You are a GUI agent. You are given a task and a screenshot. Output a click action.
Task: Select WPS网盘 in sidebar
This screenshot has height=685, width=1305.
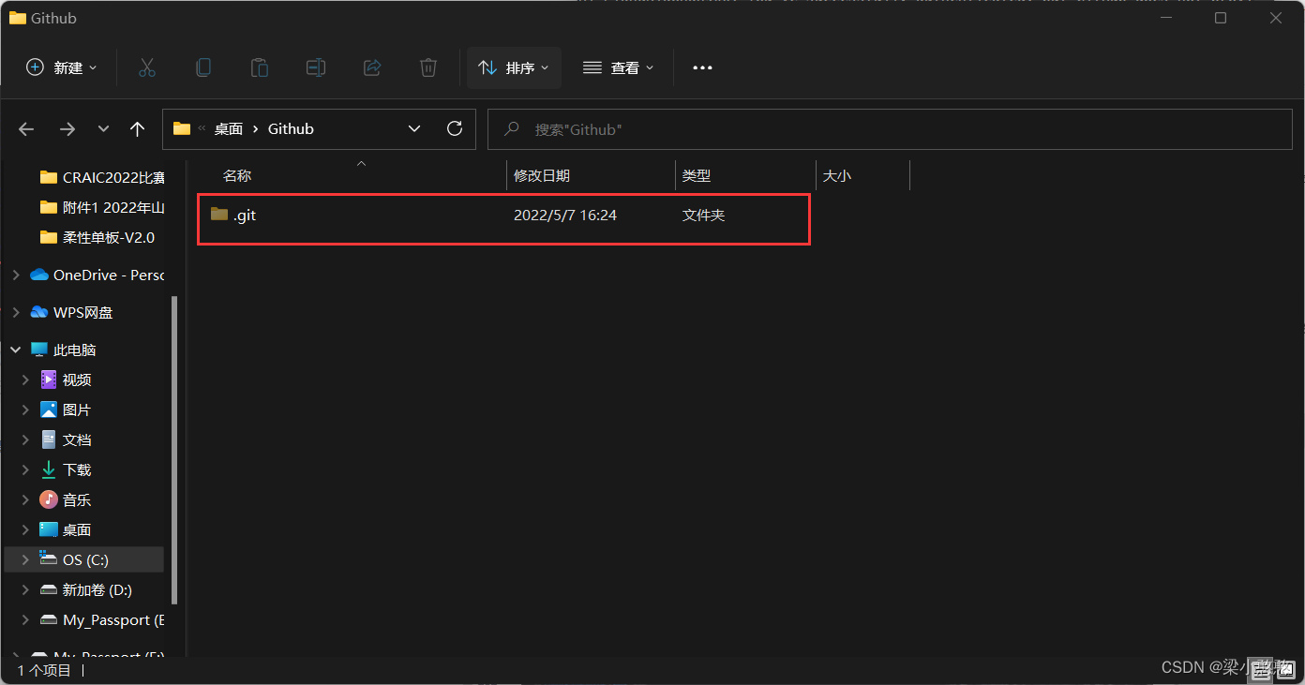(x=71, y=312)
